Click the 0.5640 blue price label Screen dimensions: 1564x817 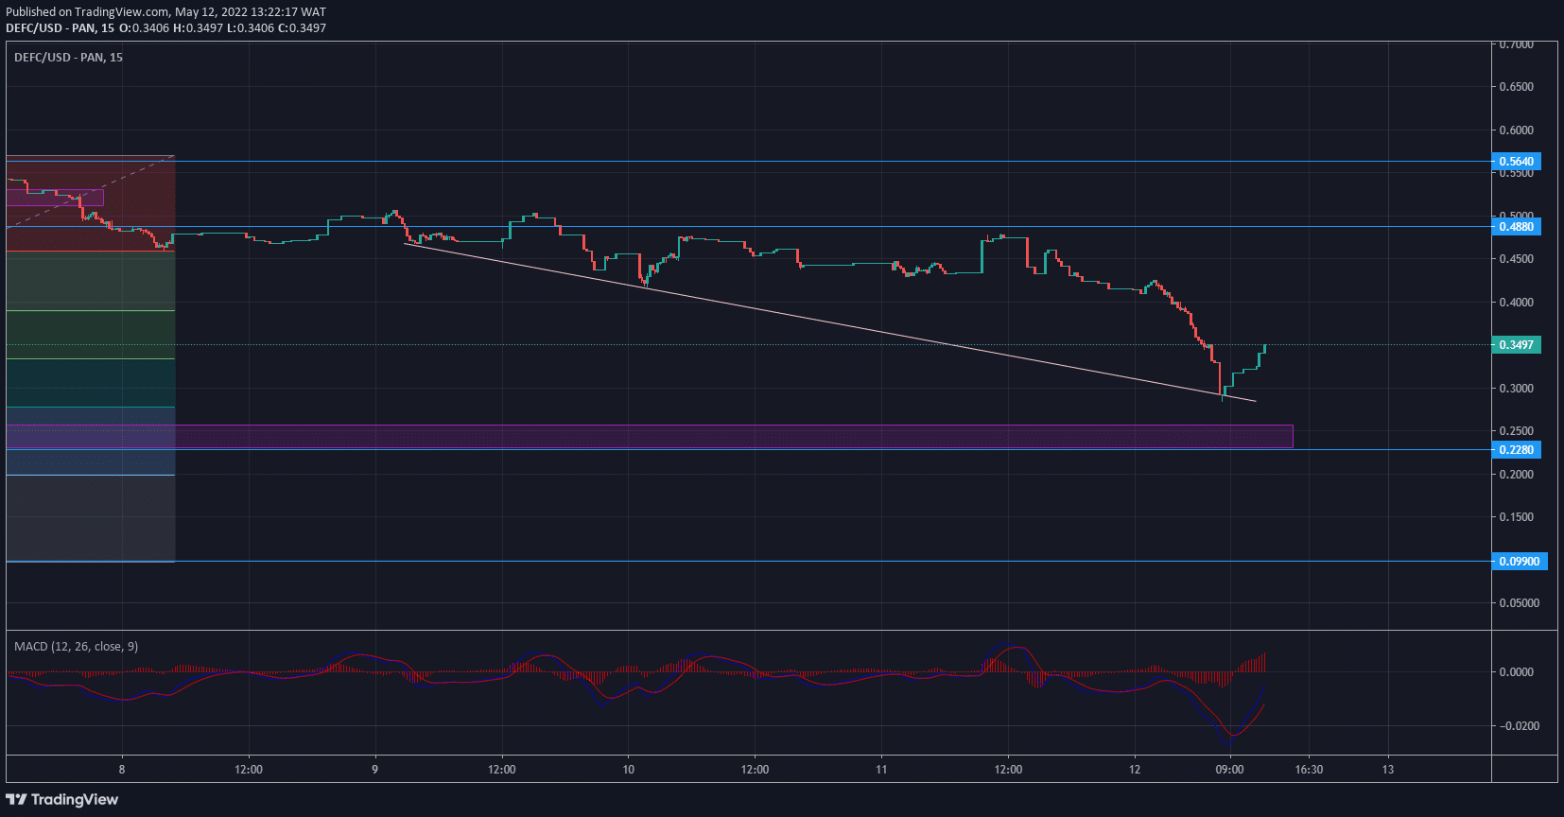[1517, 162]
